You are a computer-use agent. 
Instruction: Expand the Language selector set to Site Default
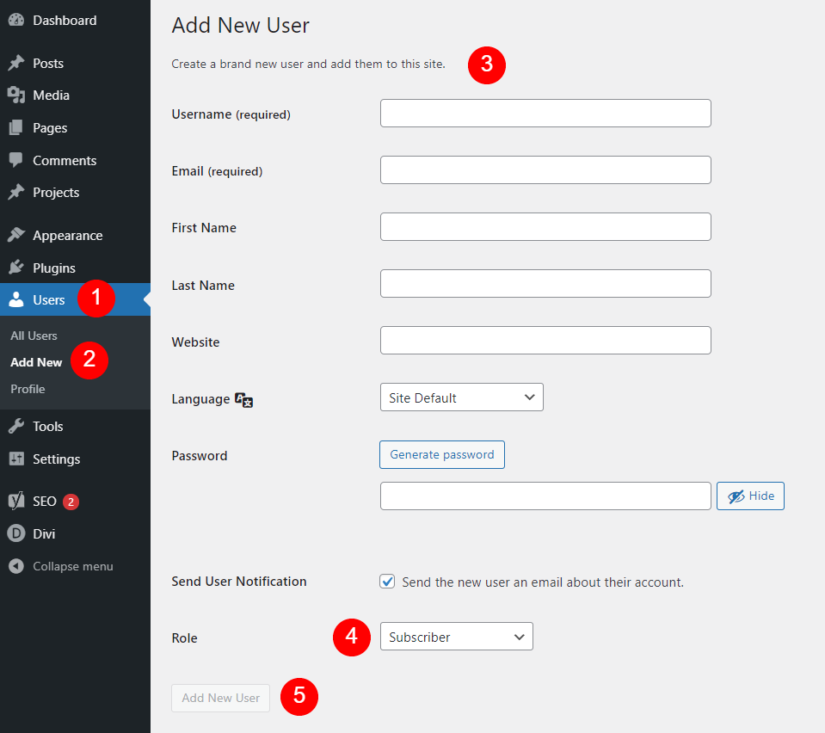point(461,397)
